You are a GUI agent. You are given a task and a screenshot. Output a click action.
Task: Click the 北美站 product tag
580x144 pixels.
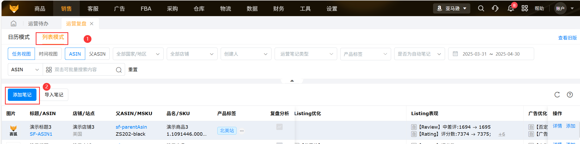point(227,131)
